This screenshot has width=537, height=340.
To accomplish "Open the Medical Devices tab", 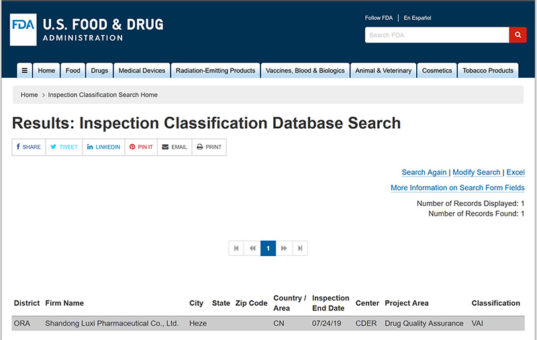I will pos(142,70).
